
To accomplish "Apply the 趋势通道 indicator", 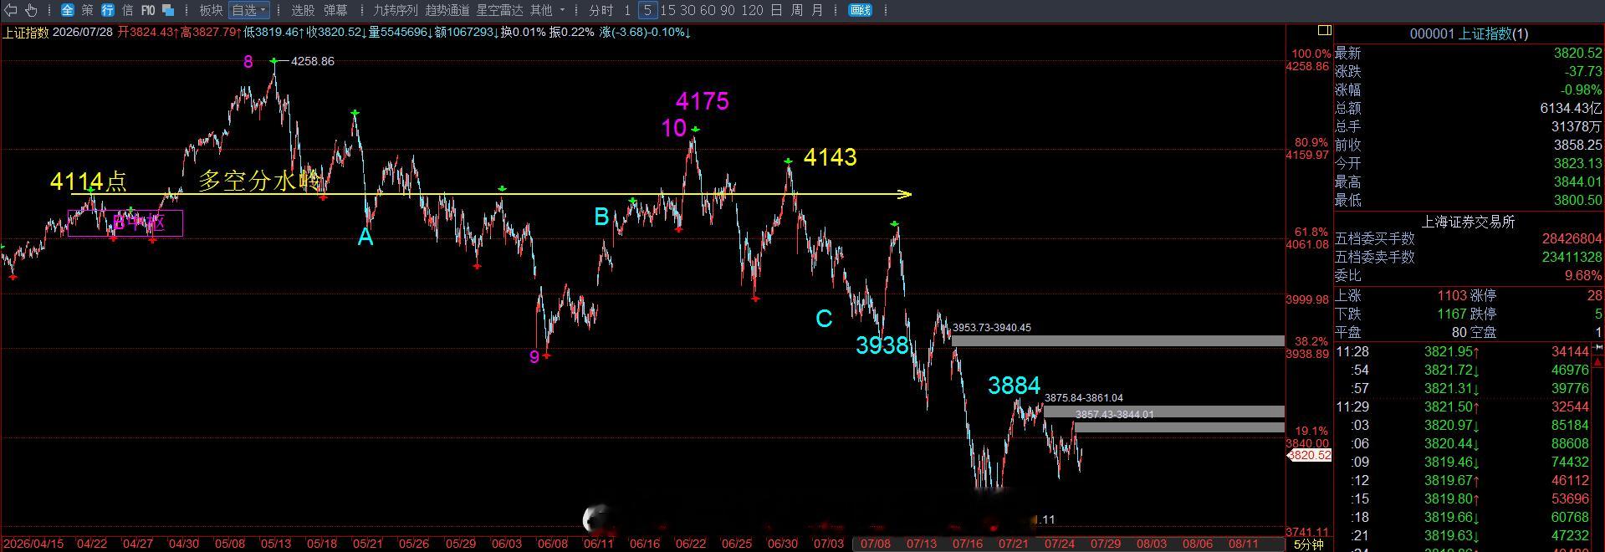I will pyautogui.click(x=447, y=10).
